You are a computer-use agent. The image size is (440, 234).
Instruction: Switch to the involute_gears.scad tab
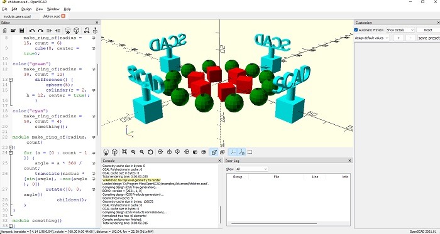click(x=17, y=16)
